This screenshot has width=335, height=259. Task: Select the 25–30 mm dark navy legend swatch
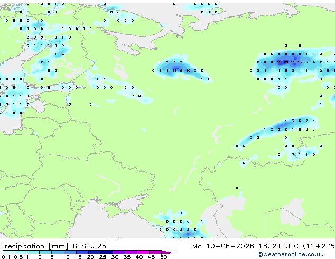pyautogui.click(x=106, y=252)
